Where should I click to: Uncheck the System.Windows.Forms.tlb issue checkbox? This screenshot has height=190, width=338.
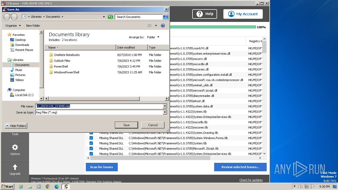91,138
